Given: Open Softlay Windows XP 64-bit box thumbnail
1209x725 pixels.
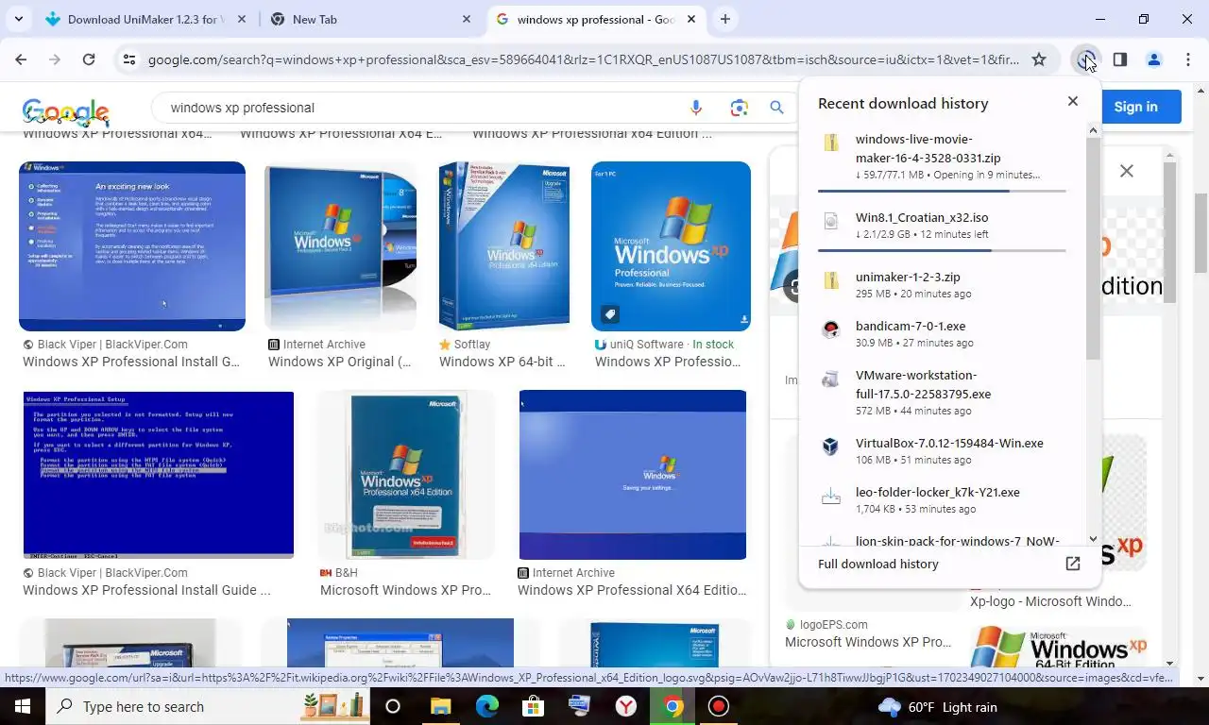Looking at the screenshot, I should [x=504, y=246].
